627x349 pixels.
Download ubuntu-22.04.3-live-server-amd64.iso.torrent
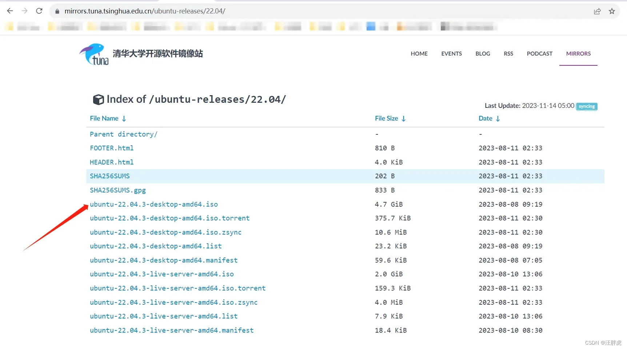pos(178,288)
